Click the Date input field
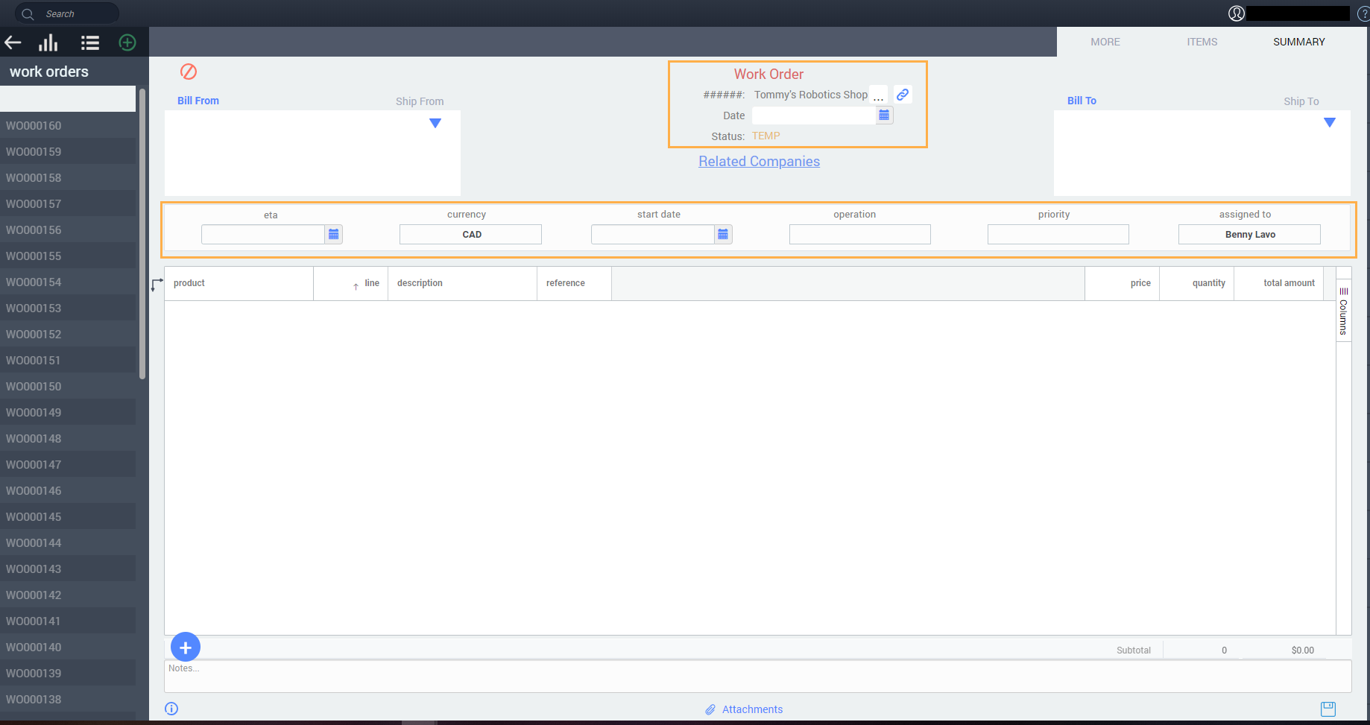This screenshot has width=1370, height=725. 814,115
